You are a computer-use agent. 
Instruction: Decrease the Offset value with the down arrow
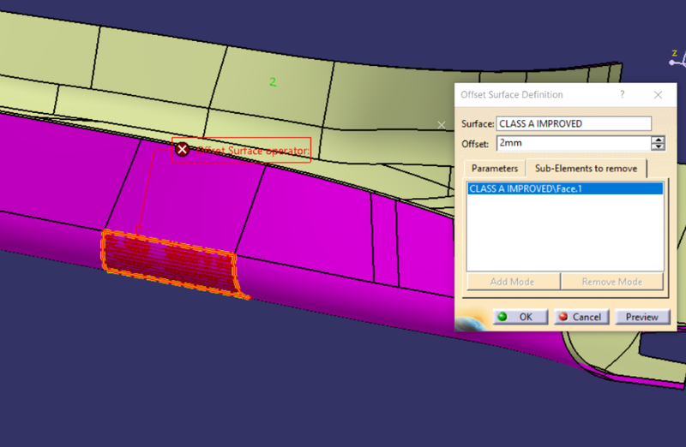click(x=659, y=147)
